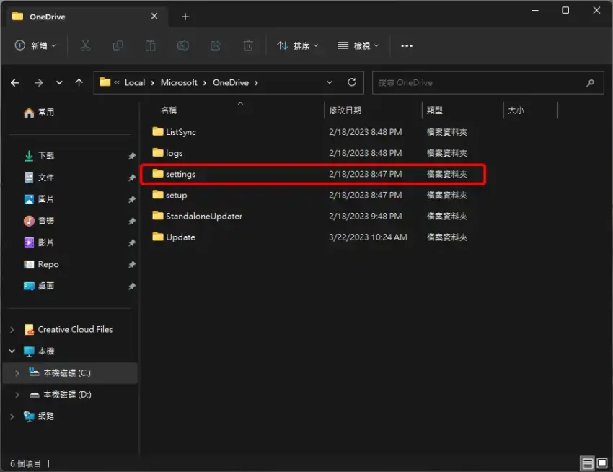Click the Cut scissors icon in toolbar

[85, 45]
